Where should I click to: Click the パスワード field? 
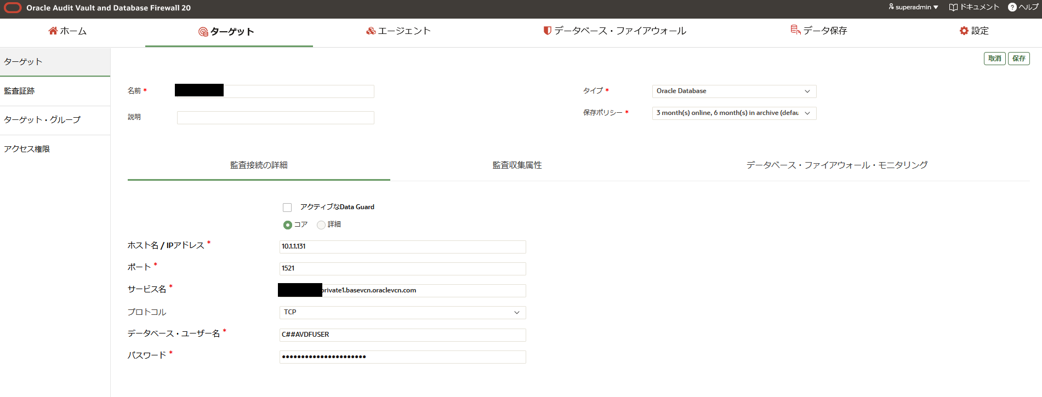coord(402,357)
